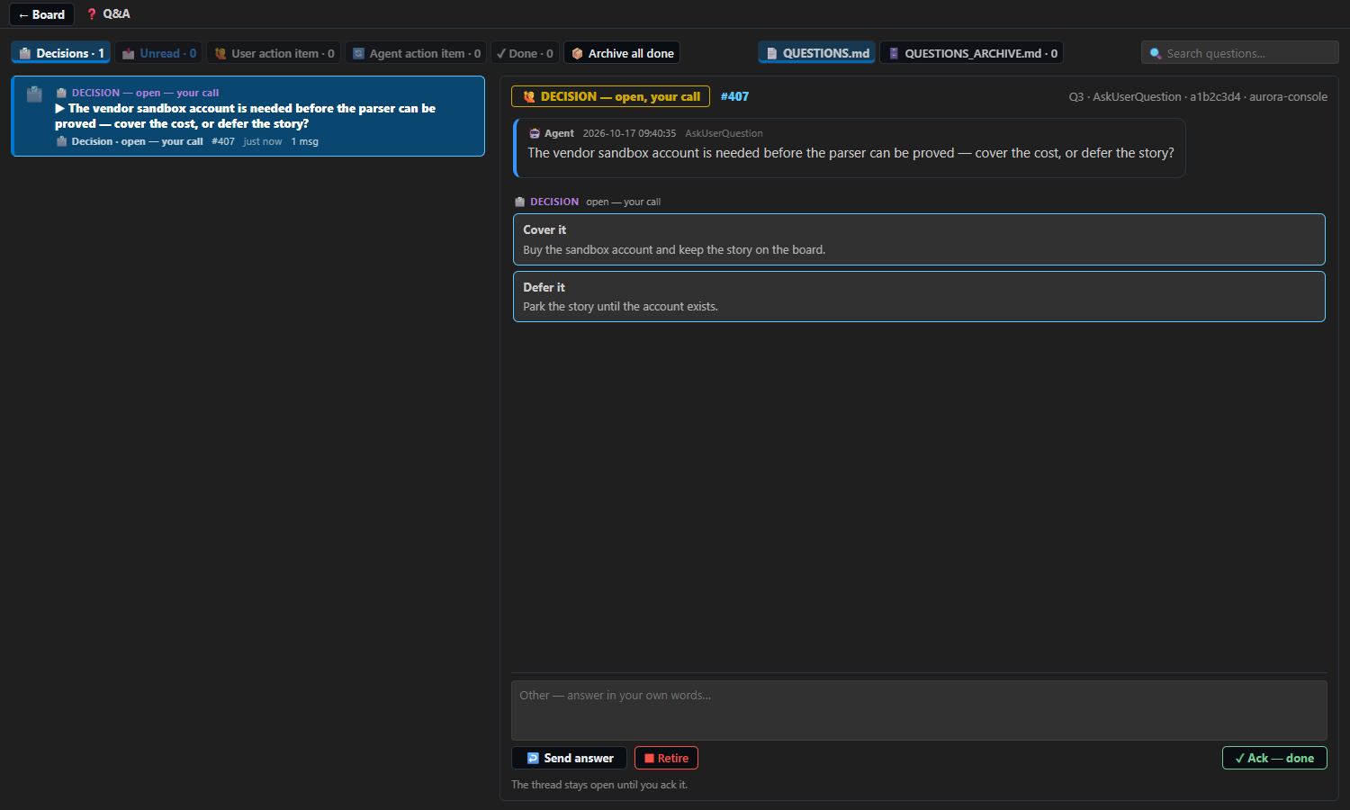Select the vendor sandbox decision thread

click(x=248, y=116)
